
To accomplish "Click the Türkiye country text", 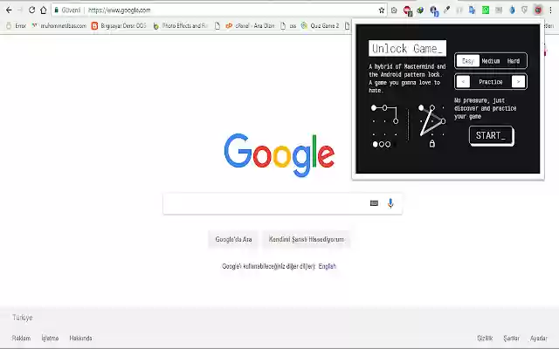I will pos(23,318).
